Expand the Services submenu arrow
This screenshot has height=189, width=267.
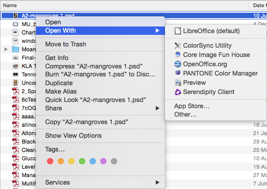pos(157,182)
